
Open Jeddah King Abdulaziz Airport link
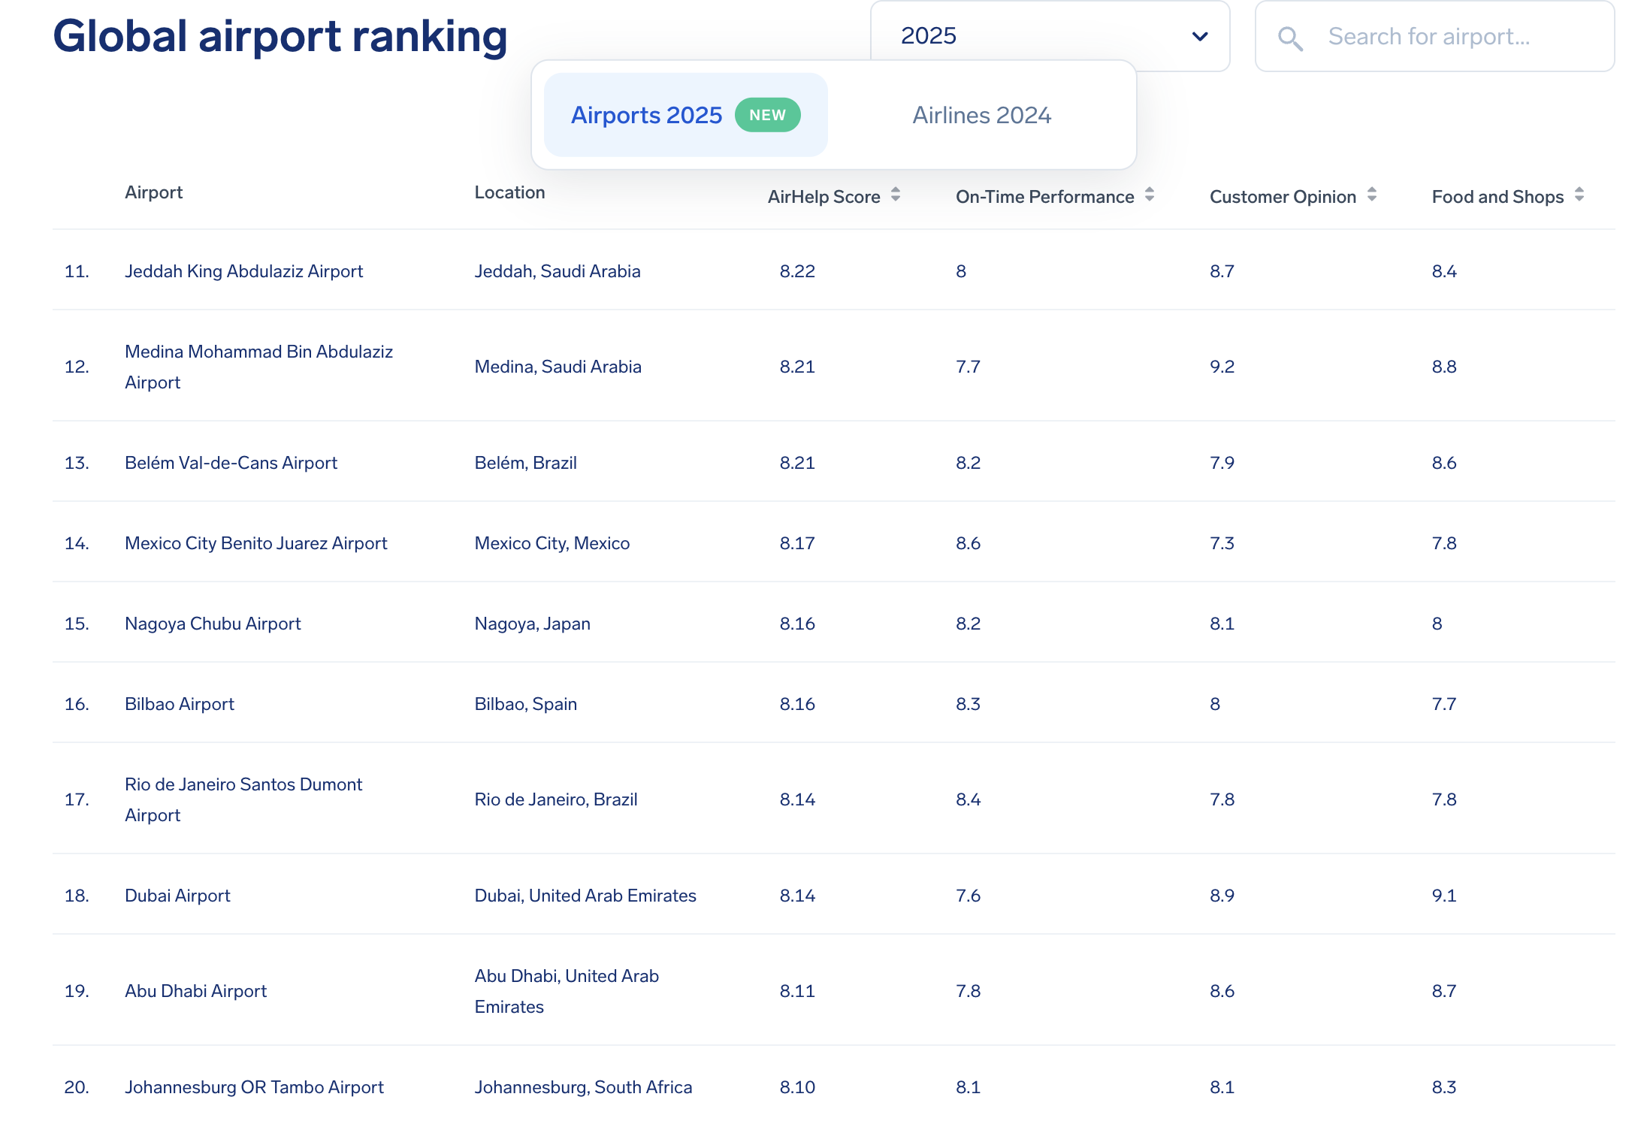(243, 271)
